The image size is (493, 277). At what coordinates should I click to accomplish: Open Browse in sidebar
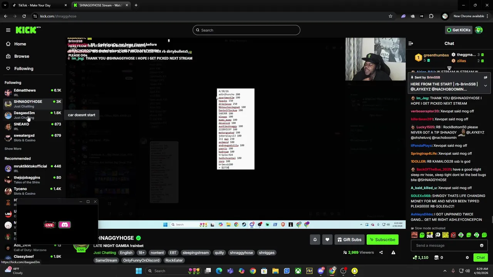(17, 56)
